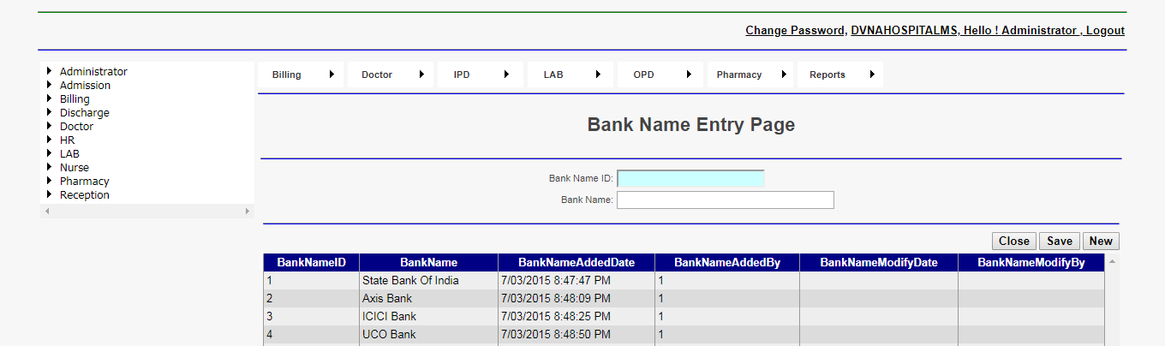Viewport: 1165px width, 346px height.
Task: Expand the Doctor tree arrow in sidebar
Action: point(49,126)
